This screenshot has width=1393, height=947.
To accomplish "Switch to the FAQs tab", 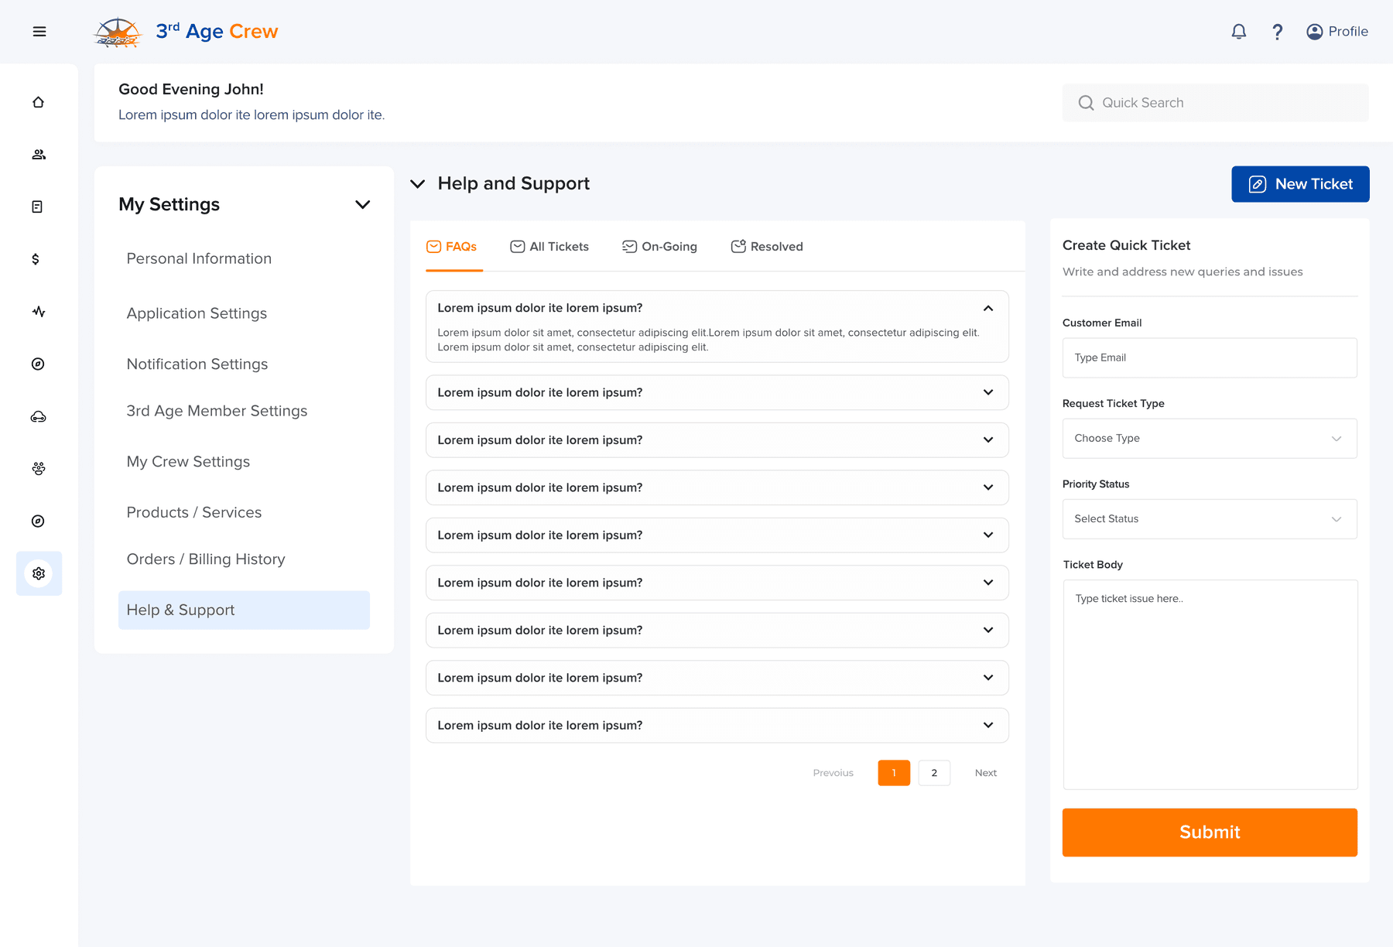I will coord(452,247).
